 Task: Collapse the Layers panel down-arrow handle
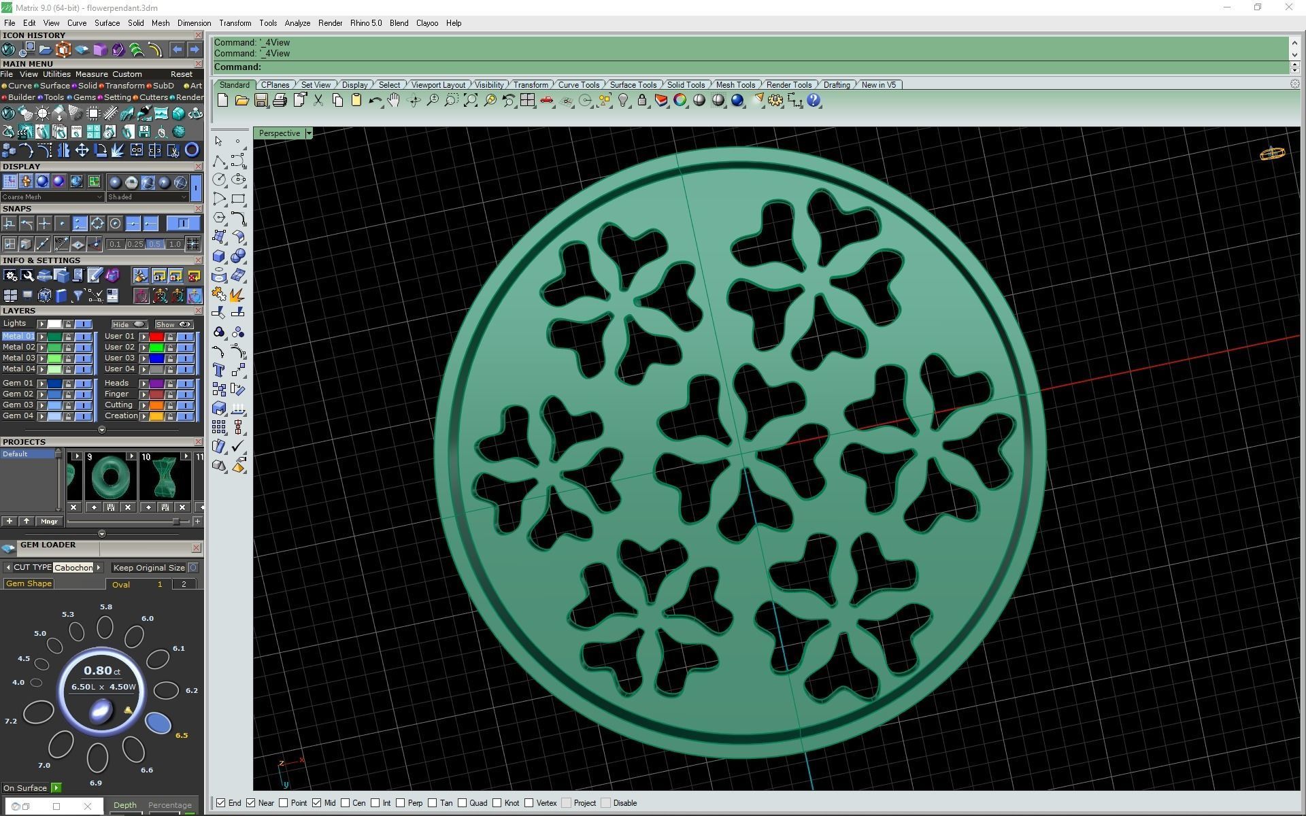(102, 430)
